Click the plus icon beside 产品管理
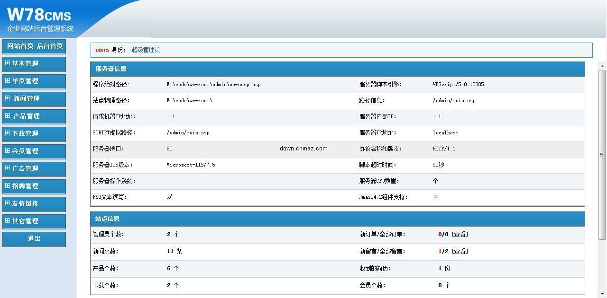Screen dimensions: 607x298 [x=8, y=115]
